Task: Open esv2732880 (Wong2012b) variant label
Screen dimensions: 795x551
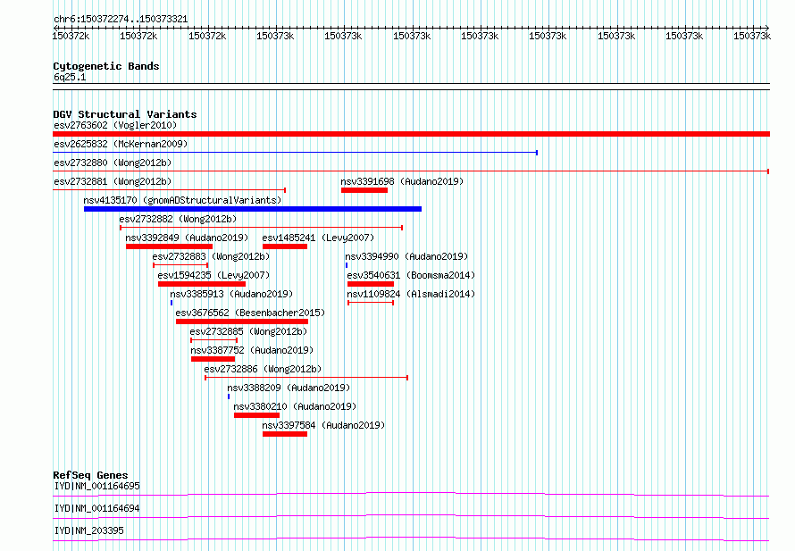Action: [x=113, y=163]
